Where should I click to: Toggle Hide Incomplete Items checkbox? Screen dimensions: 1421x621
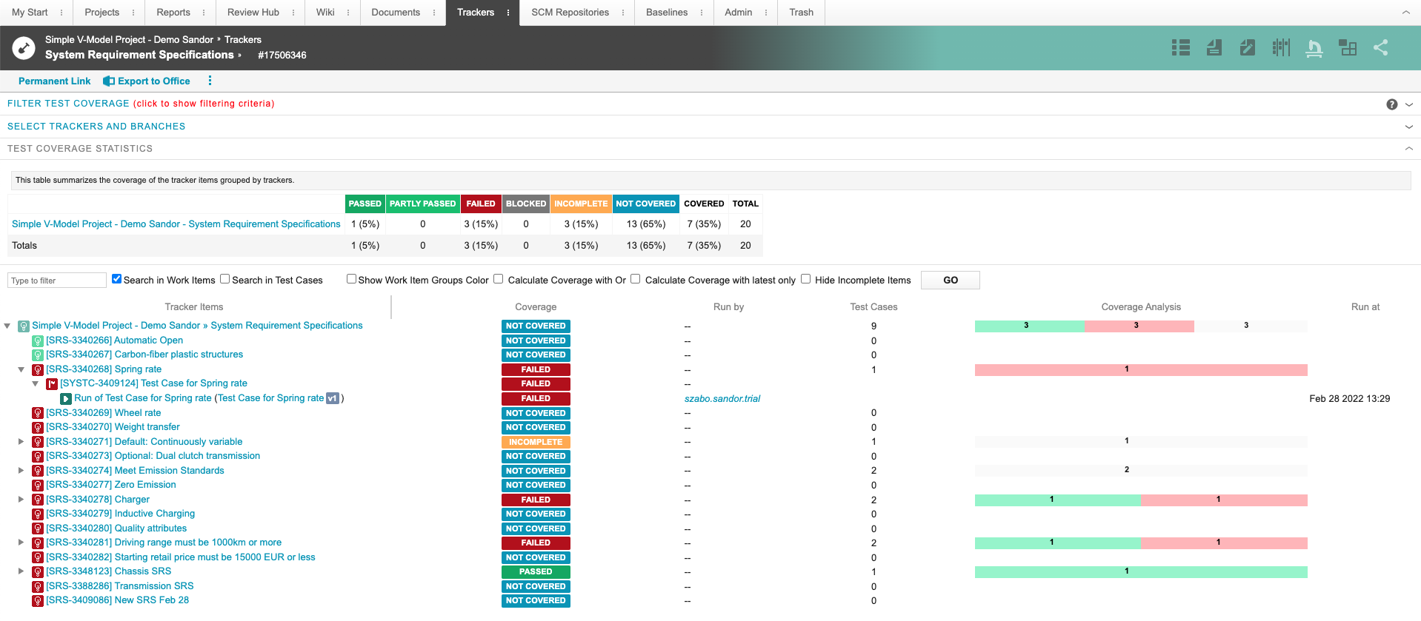point(805,279)
